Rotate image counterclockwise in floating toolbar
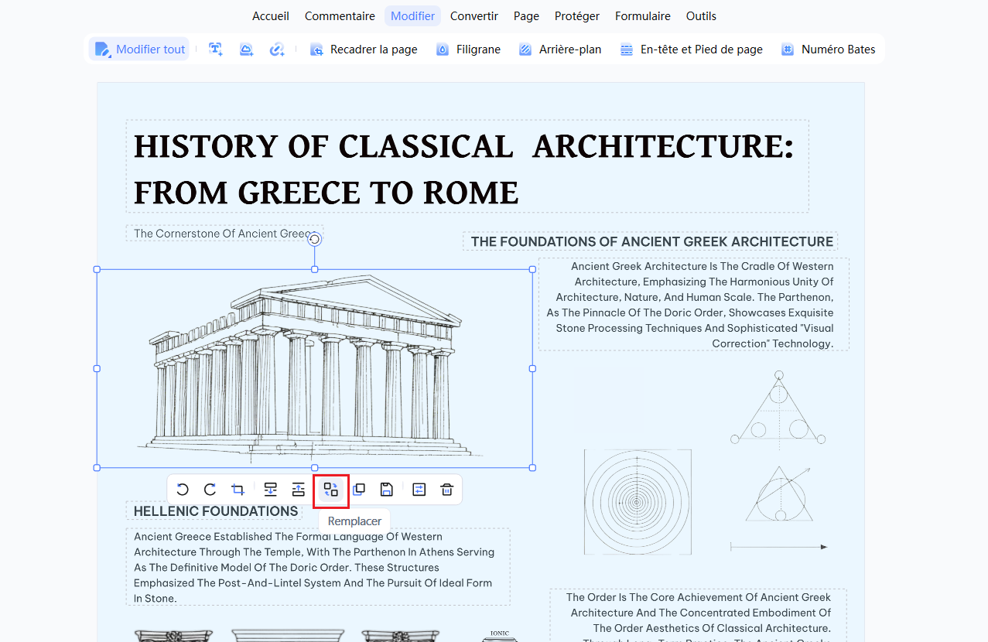988x642 pixels. click(x=183, y=490)
